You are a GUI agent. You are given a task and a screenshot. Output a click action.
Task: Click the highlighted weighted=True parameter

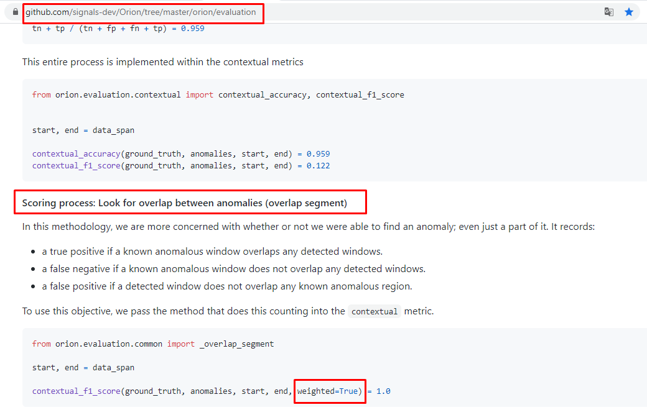[329, 391]
